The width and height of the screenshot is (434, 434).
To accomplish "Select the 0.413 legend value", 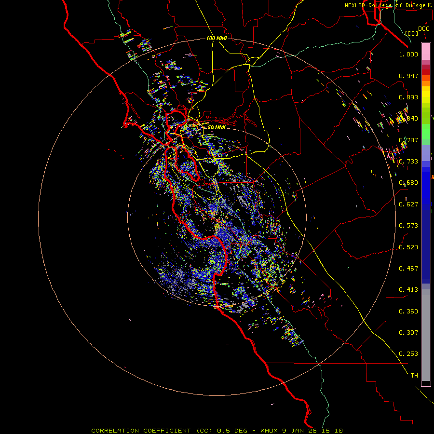I will [408, 290].
